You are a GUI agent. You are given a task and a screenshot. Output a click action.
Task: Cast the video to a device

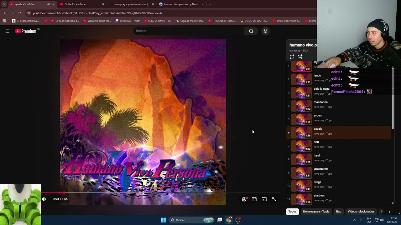tap(264, 199)
